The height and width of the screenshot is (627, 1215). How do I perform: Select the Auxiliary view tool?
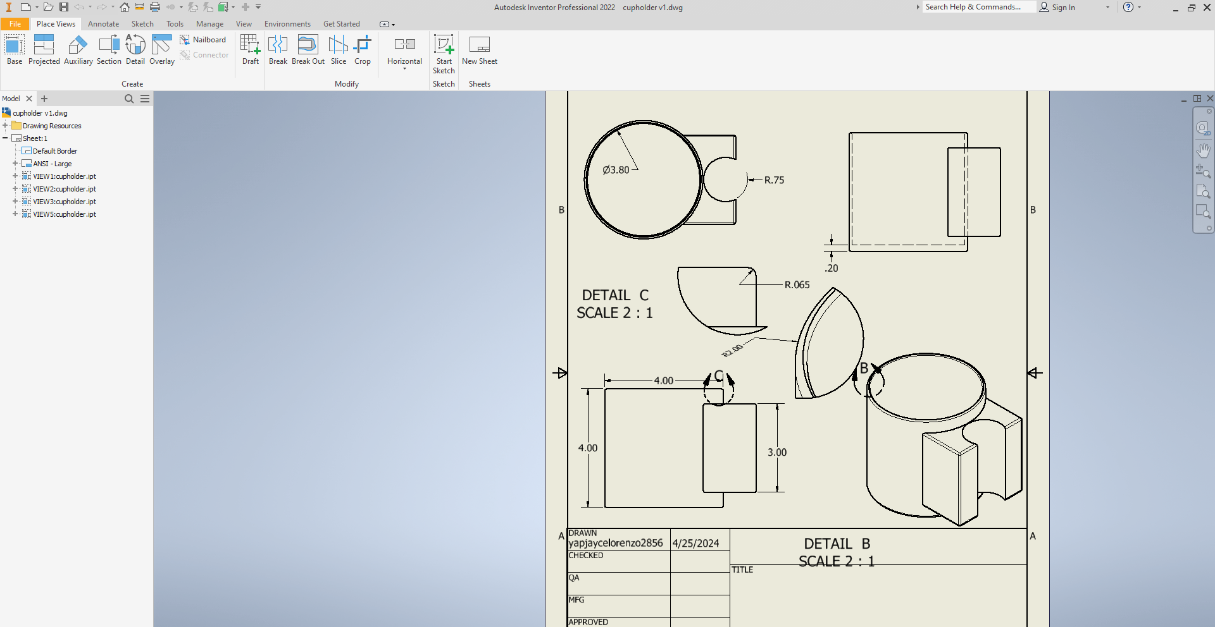pyautogui.click(x=78, y=50)
